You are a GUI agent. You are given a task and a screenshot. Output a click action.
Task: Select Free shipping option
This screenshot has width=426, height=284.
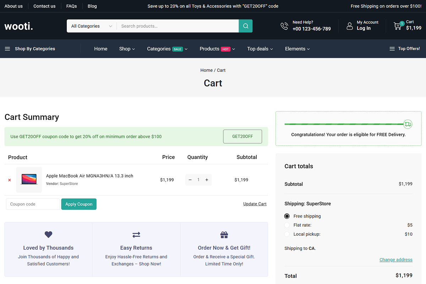click(287, 216)
